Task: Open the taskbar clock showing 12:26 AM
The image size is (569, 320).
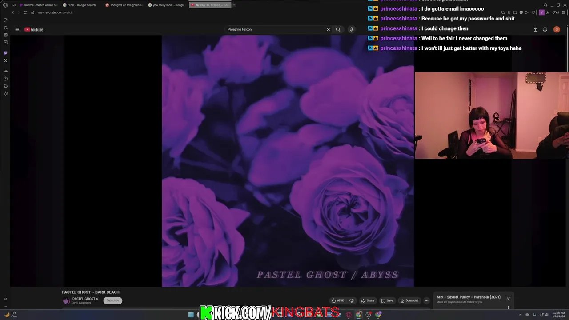Action: (558, 315)
